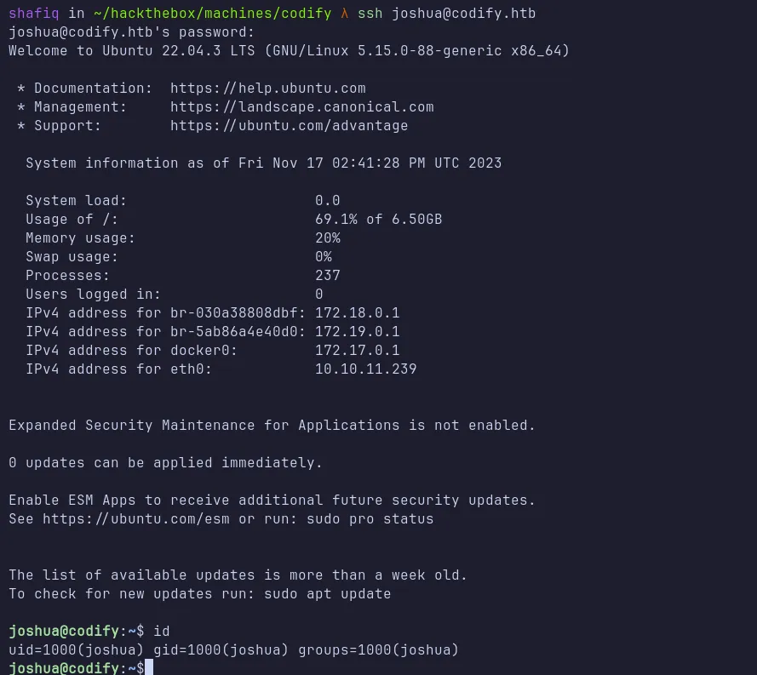Click the eth0 IP address 10.10.11.239
Viewport: 757px width, 675px height.
coord(365,369)
